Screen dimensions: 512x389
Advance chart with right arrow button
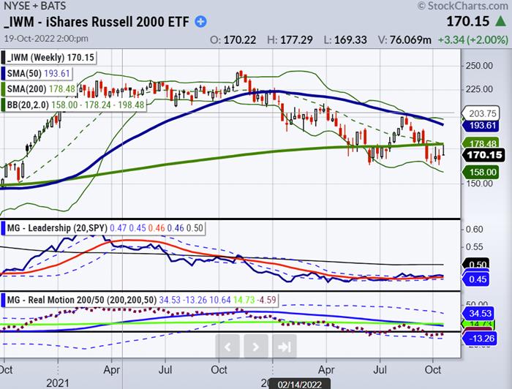tap(256, 347)
